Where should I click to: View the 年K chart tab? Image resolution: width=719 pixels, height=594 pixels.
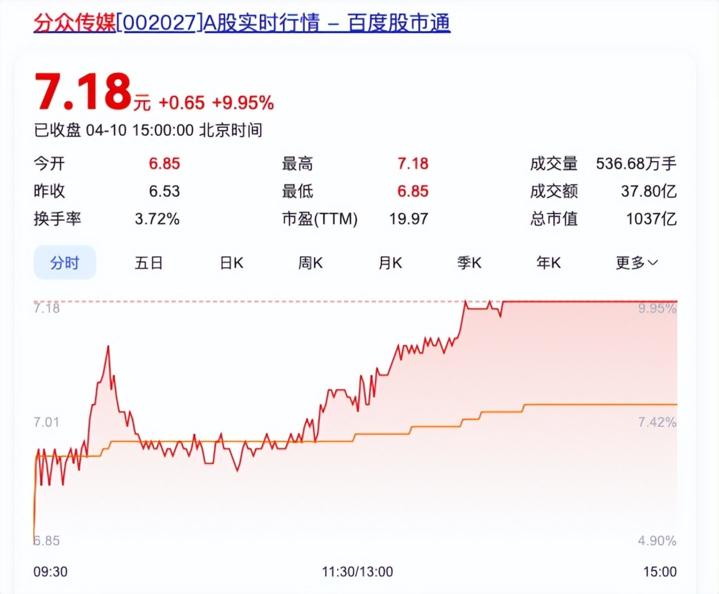548,262
